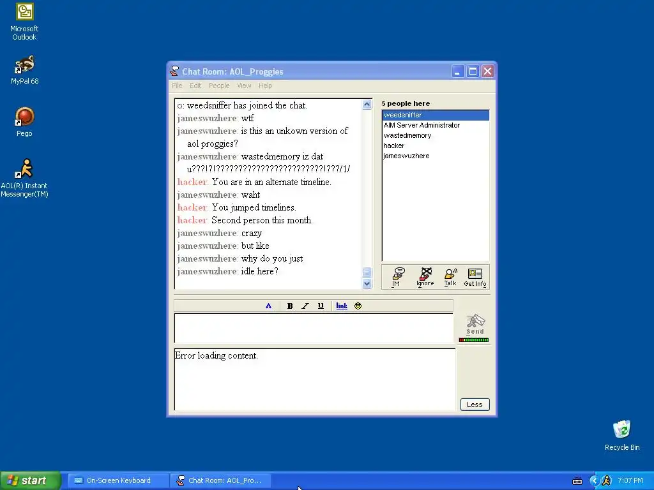
Task: Click the message 'You jumped timelines.'
Action: (254, 207)
